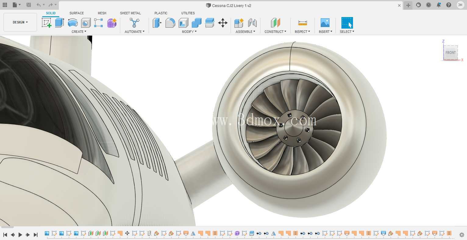This screenshot has width=467, height=240.
Task: Select the Joint tool
Action: 252,23
